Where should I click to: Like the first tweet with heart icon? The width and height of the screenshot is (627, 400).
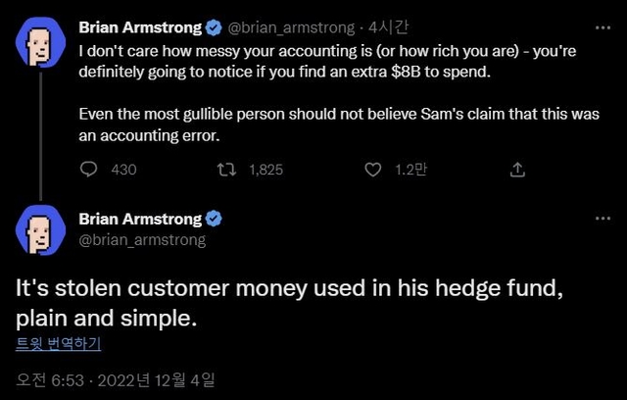[x=372, y=170]
